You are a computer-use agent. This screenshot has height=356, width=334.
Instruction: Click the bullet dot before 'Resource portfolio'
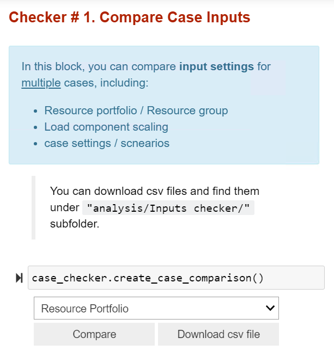point(35,111)
